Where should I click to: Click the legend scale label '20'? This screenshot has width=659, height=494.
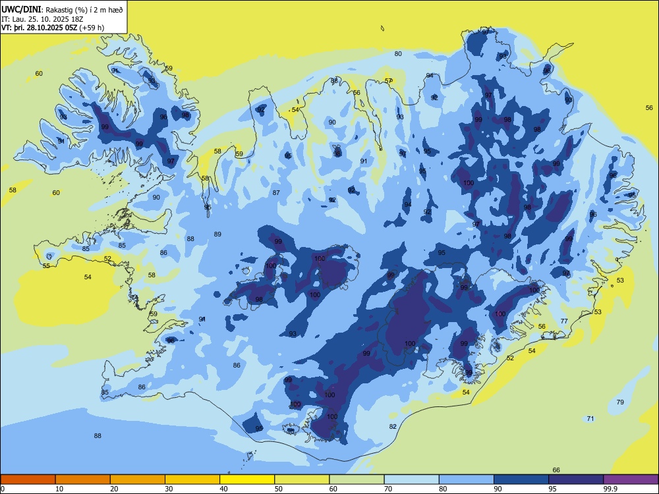pos(114,489)
